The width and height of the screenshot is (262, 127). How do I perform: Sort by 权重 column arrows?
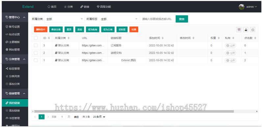(x=219, y=38)
